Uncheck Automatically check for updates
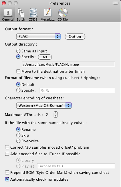 (7, 179)
